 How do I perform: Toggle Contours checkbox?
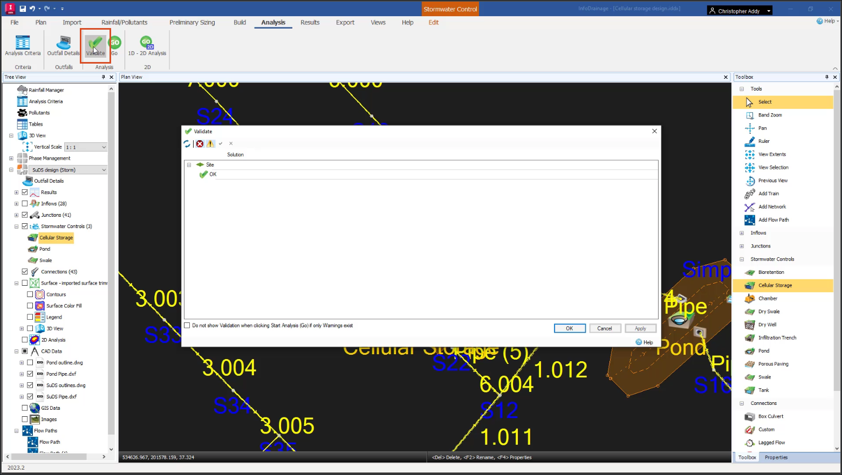pyautogui.click(x=30, y=294)
